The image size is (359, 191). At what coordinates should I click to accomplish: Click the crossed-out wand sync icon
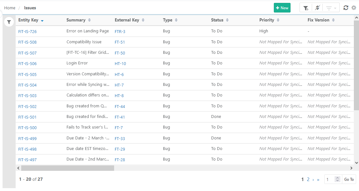318,7
